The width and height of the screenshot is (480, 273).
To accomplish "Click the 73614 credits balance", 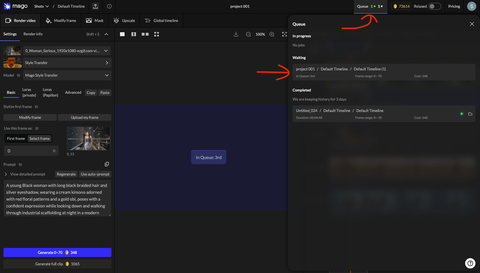I will (401, 6).
